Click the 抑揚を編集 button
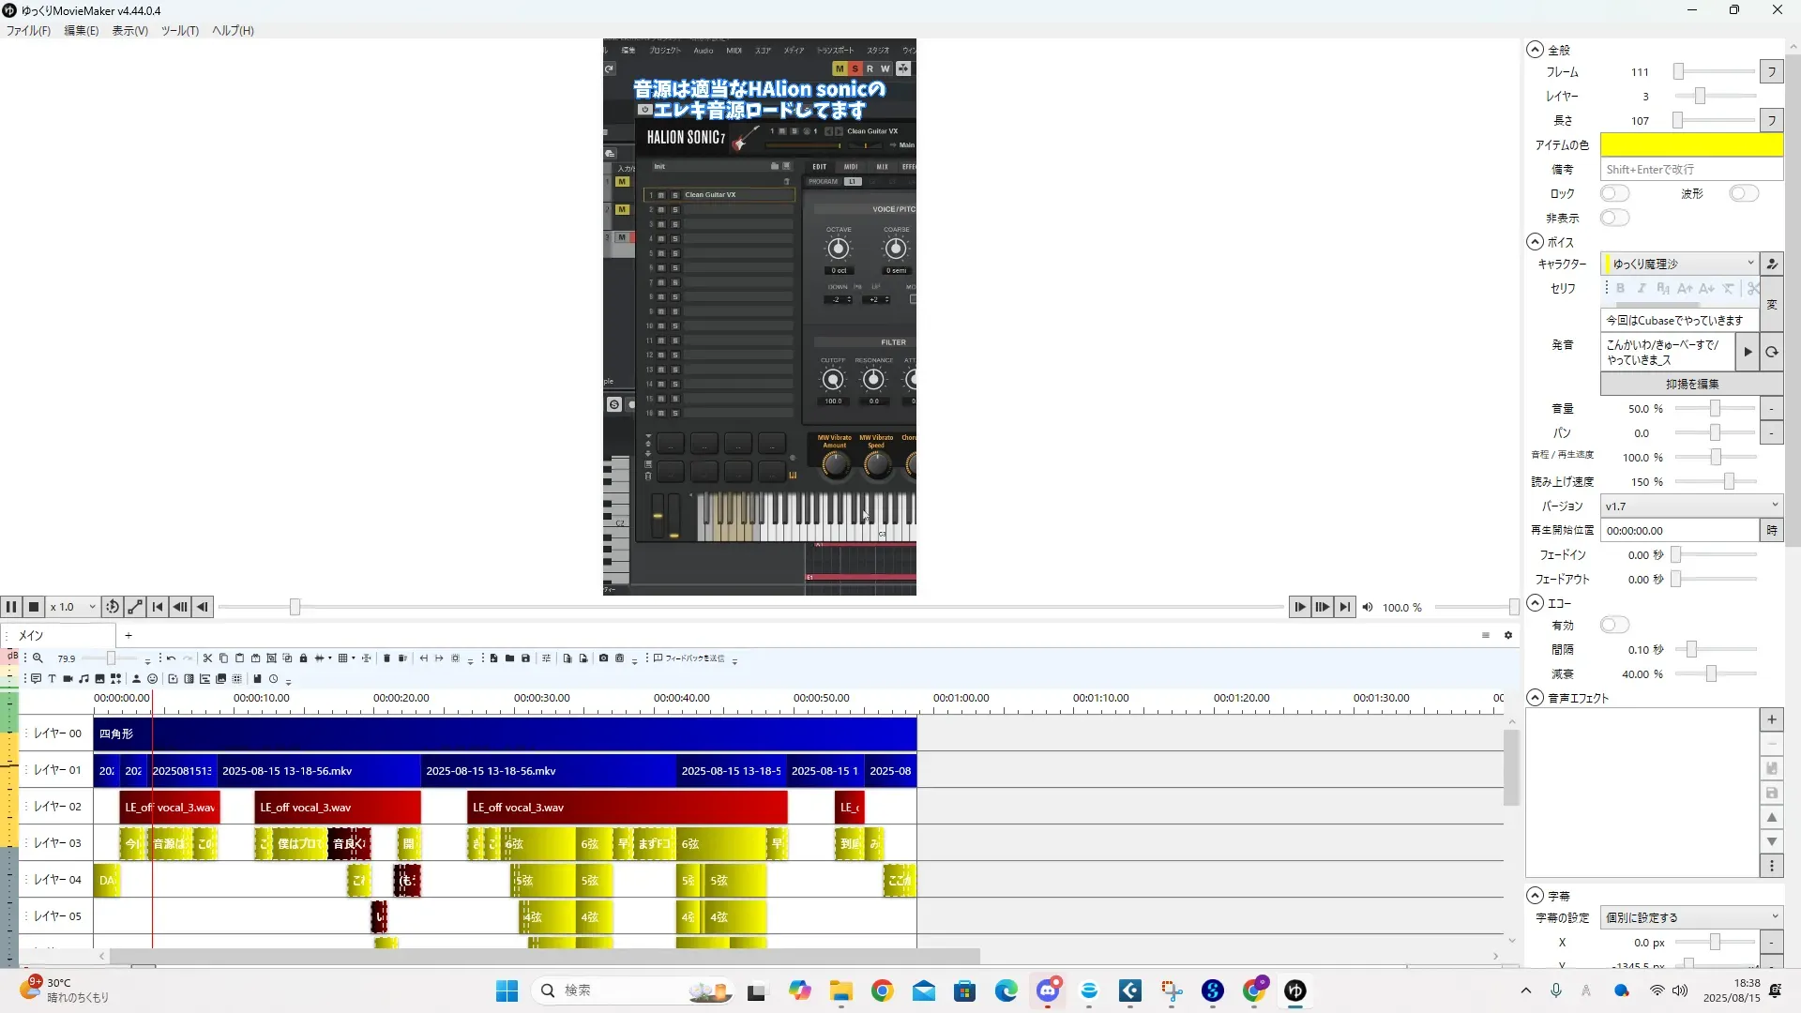Image resolution: width=1801 pixels, height=1013 pixels. coord(1690,384)
